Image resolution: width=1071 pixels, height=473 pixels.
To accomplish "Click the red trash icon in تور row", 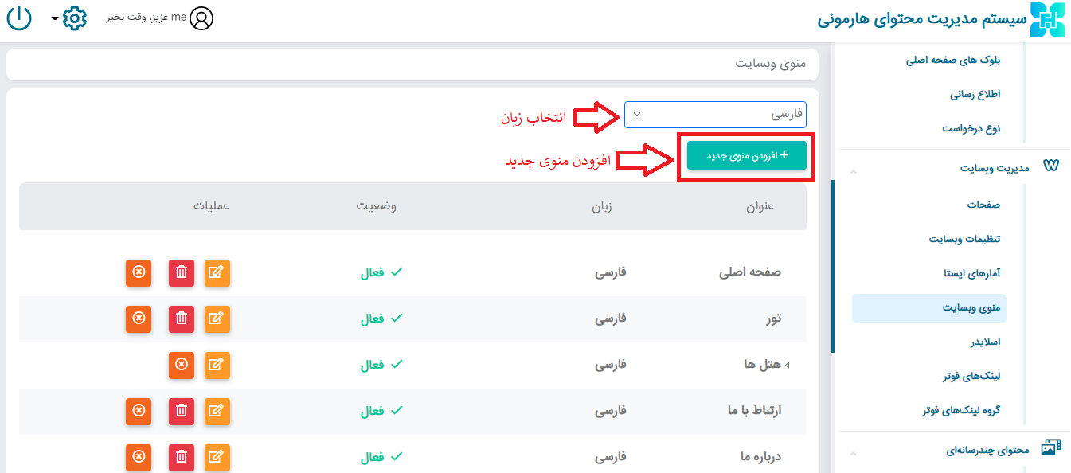I will click(182, 319).
